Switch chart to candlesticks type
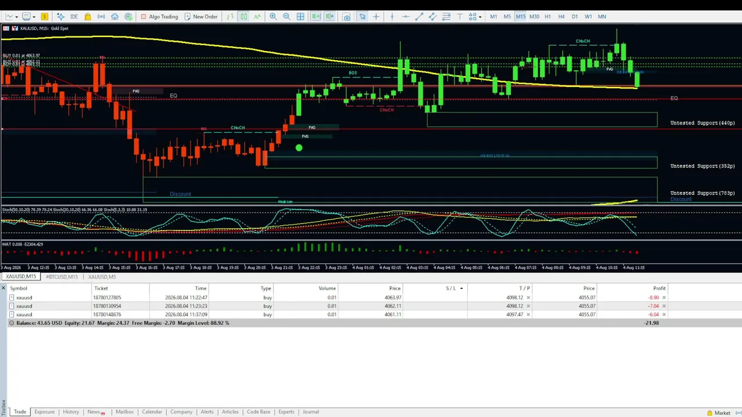 [x=243, y=16]
